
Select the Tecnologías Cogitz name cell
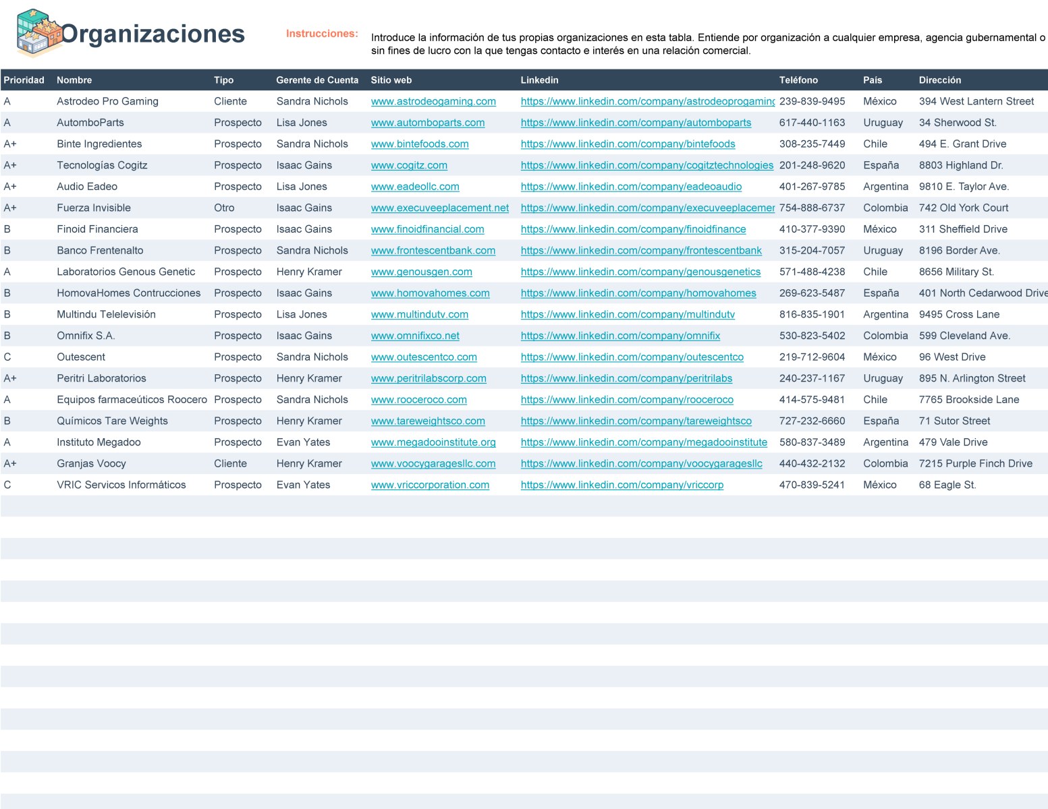[x=102, y=165]
